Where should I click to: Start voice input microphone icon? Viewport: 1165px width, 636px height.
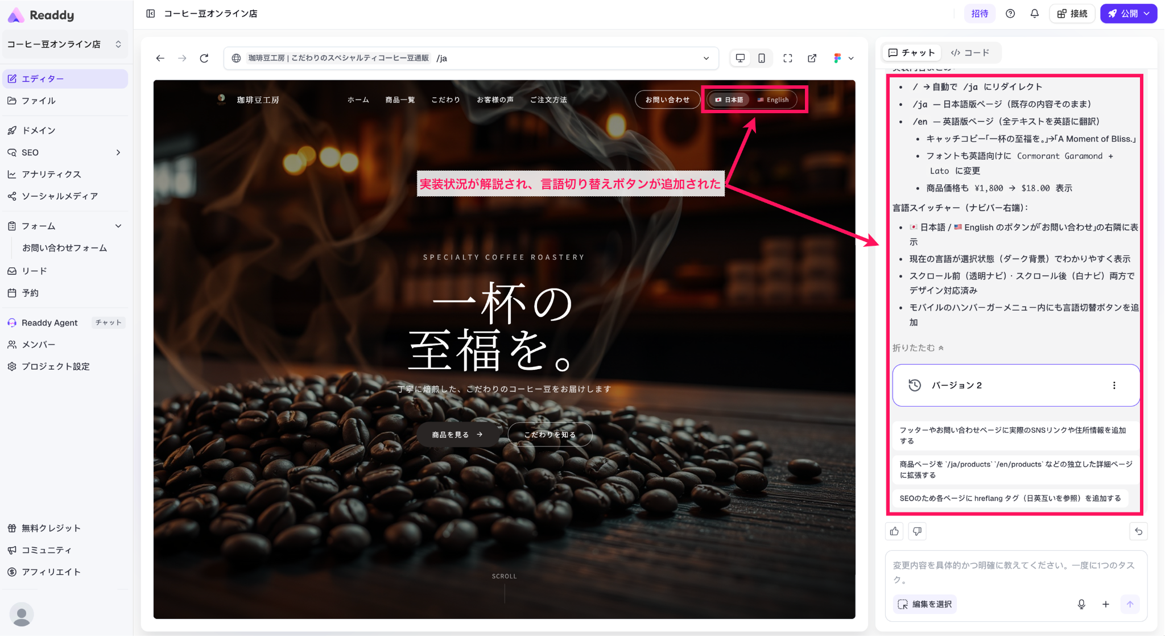coord(1081,604)
